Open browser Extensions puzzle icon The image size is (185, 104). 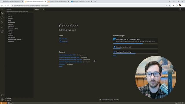click(173, 5)
